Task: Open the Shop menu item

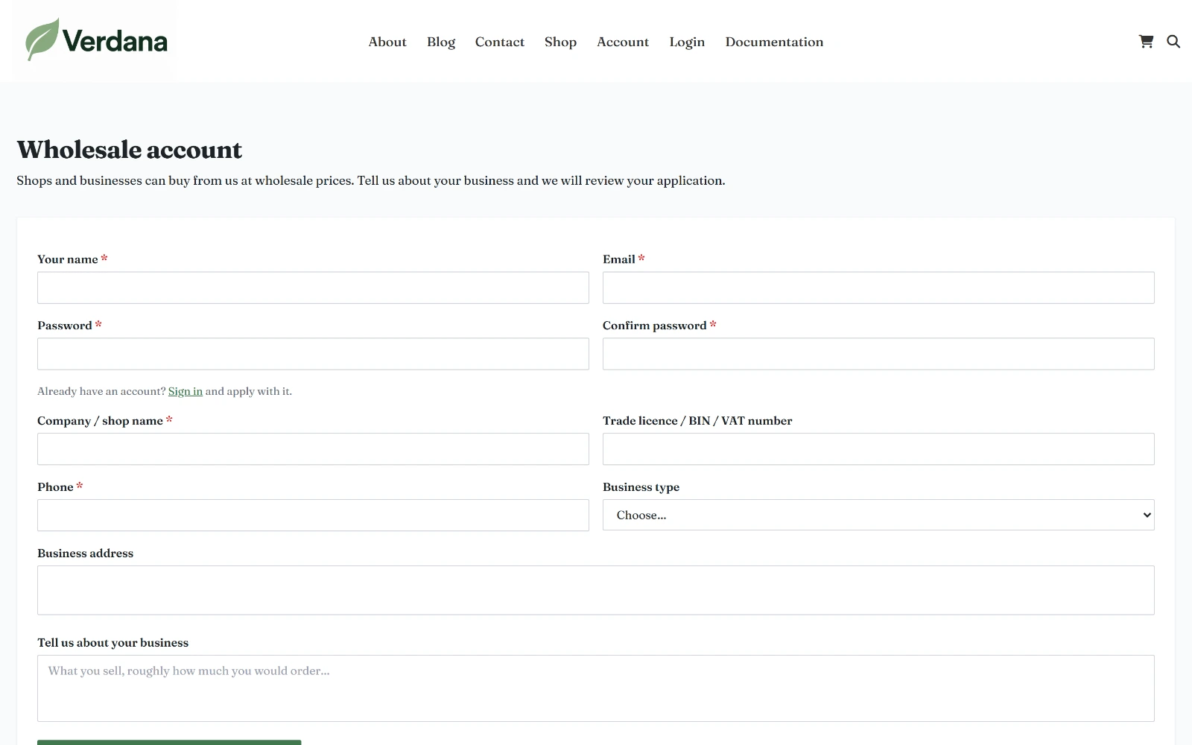Action: (560, 42)
